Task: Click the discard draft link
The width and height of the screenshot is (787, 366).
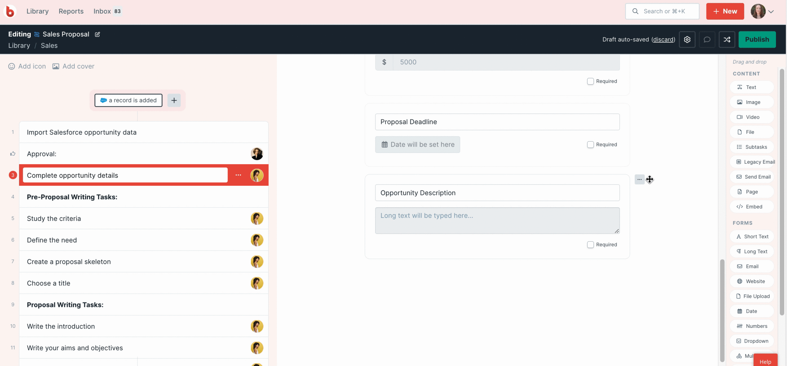Action: click(663, 39)
